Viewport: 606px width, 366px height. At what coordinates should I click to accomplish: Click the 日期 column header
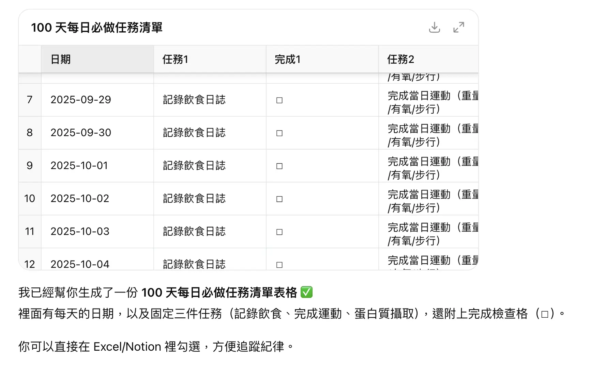61,60
